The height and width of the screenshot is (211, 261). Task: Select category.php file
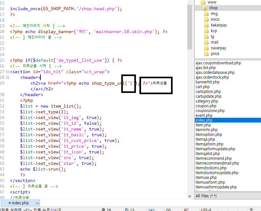point(206,101)
